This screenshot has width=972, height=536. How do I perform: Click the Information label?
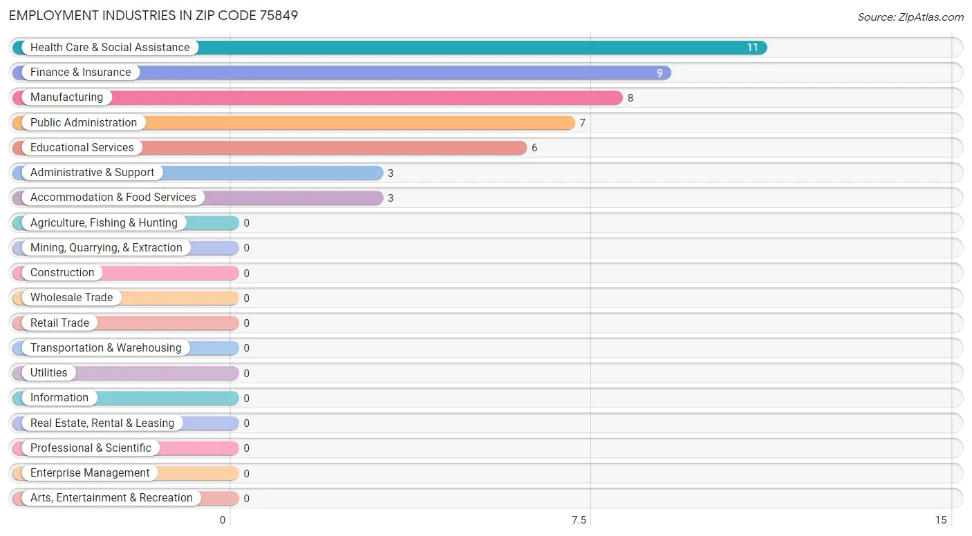59,398
